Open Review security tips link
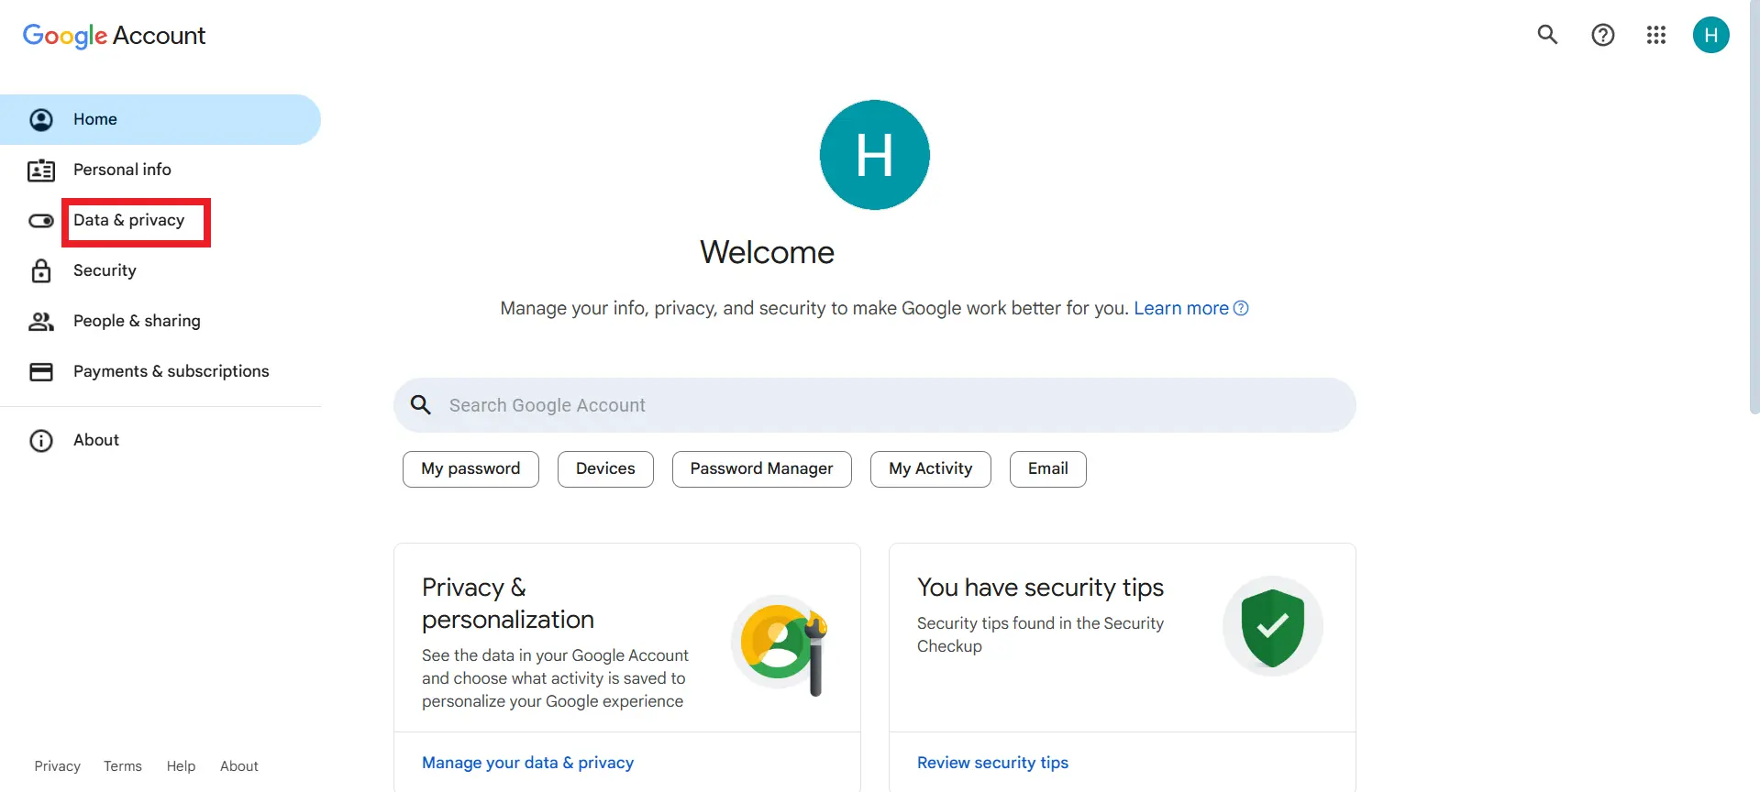The image size is (1760, 792). coord(992,763)
